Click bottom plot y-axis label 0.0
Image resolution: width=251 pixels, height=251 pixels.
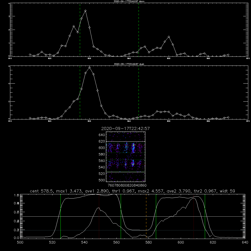pyautogui.click(x=16, y=238)
